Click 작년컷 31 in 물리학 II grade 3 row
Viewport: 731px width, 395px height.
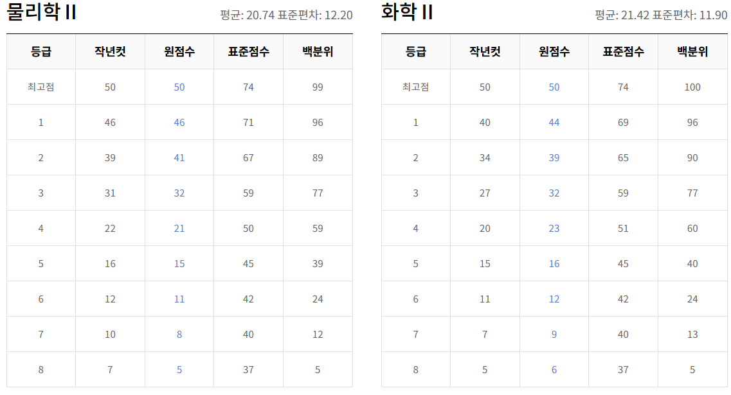pos(110,193)
